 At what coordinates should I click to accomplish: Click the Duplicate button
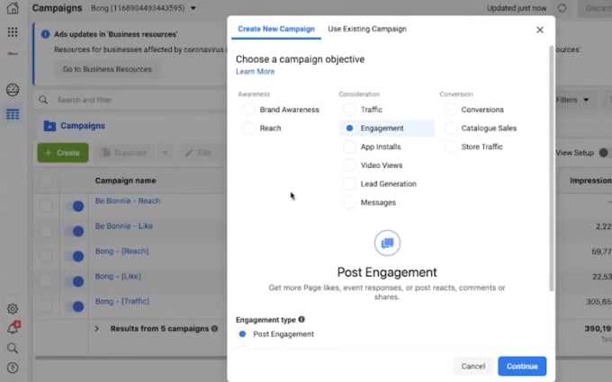pyautogui.click(x=125, y=153)
